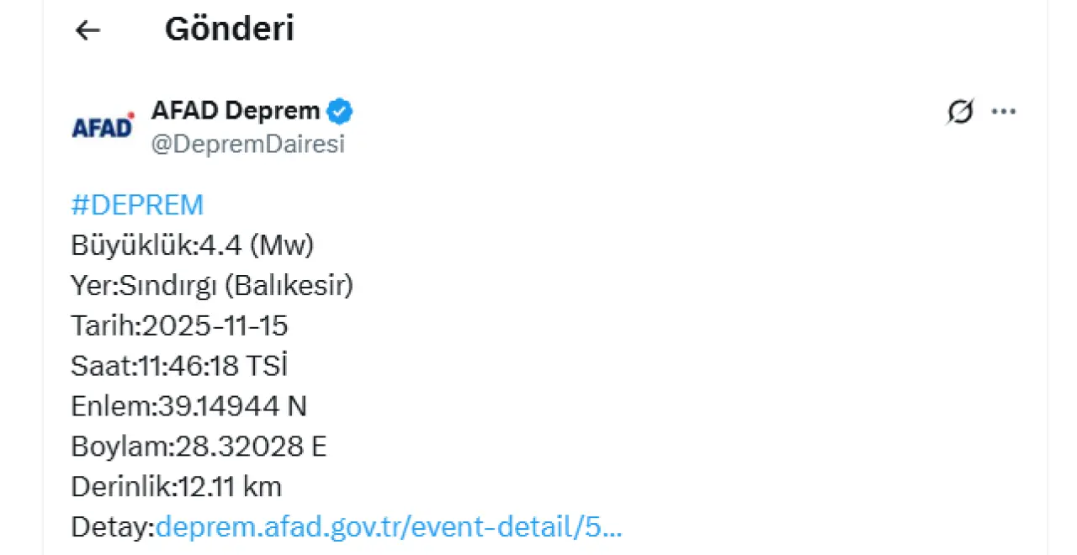Viewport: 1077px width, 555px height.
Task: Click the longitude value 28.32028 E
Action: (251, 447)
